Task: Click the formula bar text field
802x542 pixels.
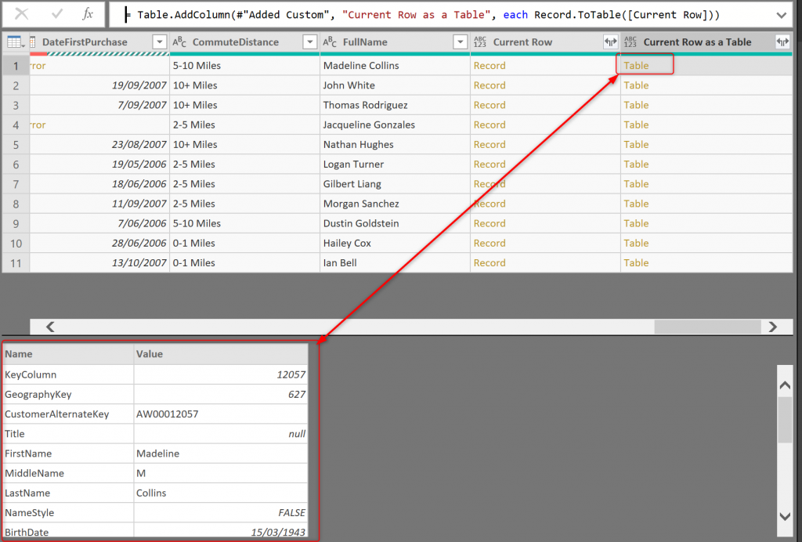Action: (x=439, y=15)
